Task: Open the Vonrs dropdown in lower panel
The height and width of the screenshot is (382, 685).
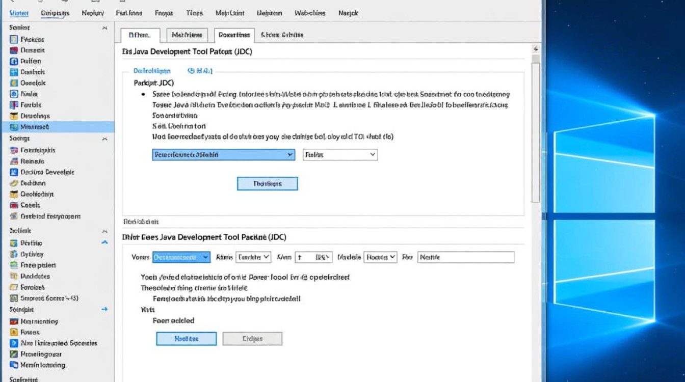Action: (x=181, y=257)
